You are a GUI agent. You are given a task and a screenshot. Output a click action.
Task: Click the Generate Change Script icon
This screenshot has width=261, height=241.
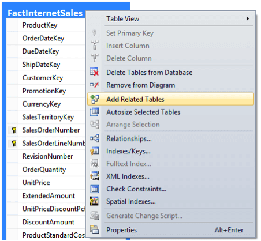click(95, 216)
